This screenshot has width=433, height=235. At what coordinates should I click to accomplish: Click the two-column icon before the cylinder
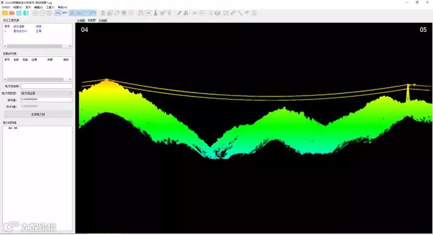[210, 13]
